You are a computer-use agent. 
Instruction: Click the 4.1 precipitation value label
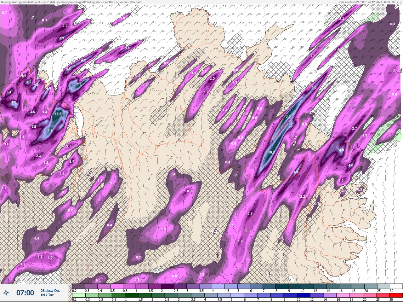[24, 76]
